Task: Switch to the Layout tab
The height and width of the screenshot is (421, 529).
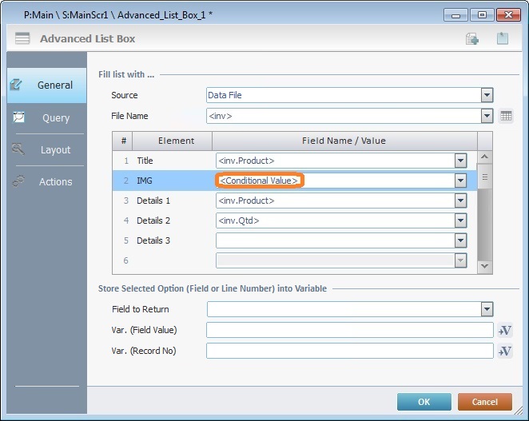Action: click(55, 149)
